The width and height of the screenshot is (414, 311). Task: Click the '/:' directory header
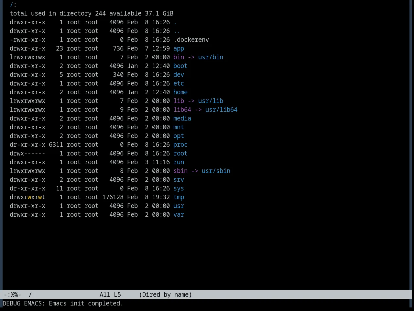click(x=13, y=5)
